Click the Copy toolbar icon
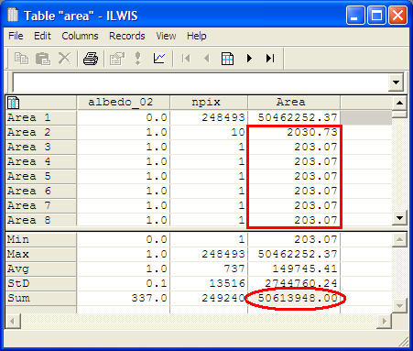This screenshot has height=351, width=413. (21, 58)
